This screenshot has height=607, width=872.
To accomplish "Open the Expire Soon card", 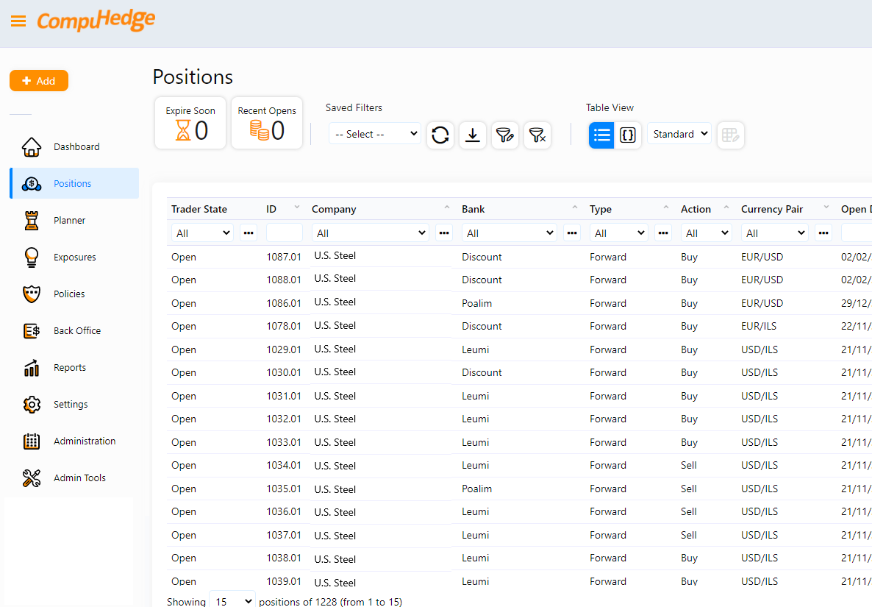I will pos(190,123).
